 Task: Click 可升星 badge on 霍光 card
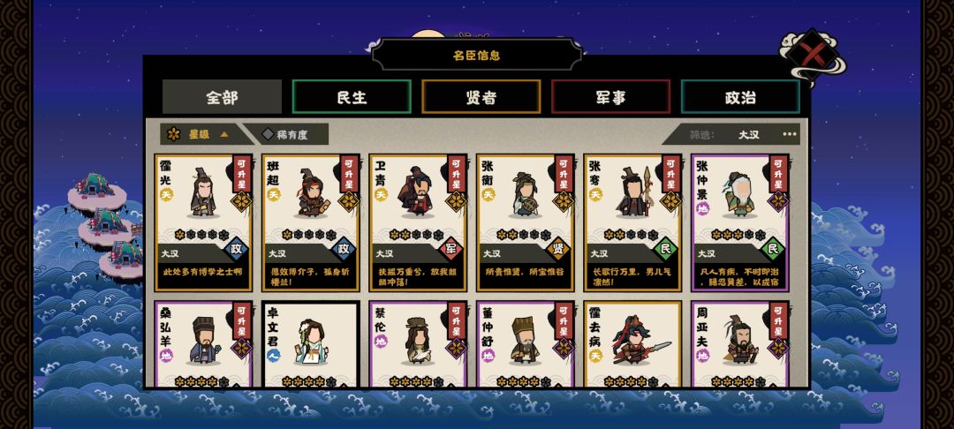241,174
